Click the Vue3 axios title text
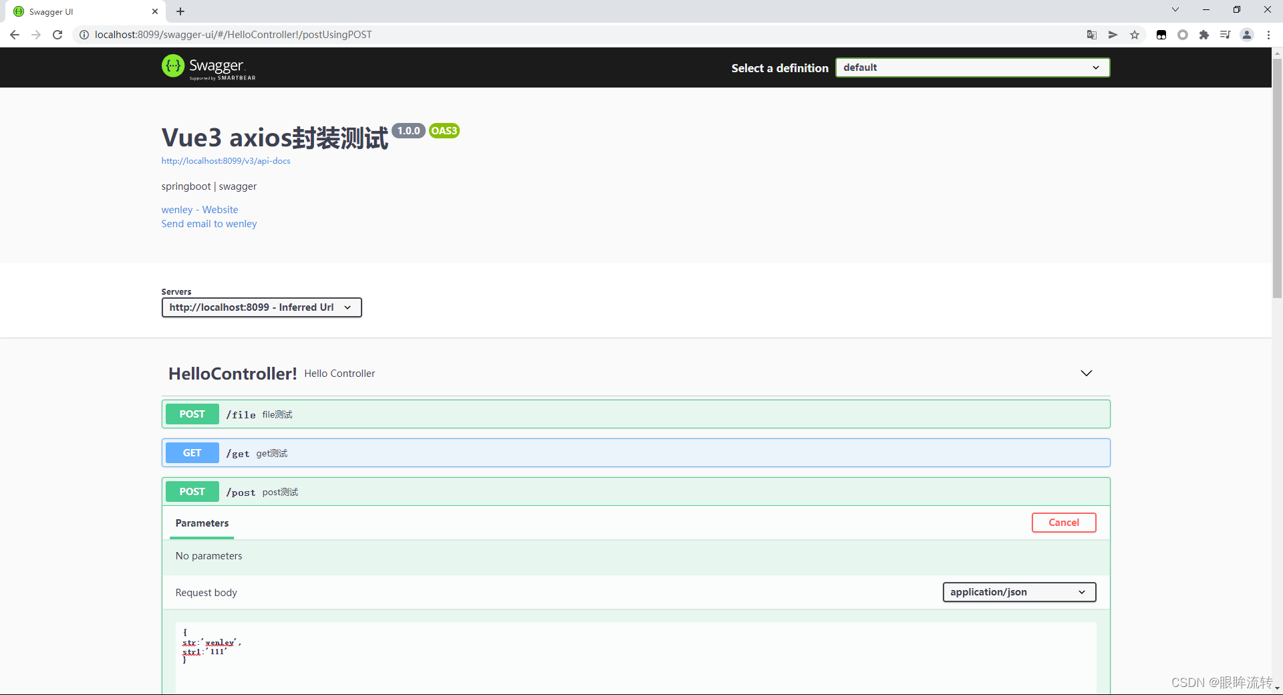This screenshot has width=1283, height=695. (275, 138)
